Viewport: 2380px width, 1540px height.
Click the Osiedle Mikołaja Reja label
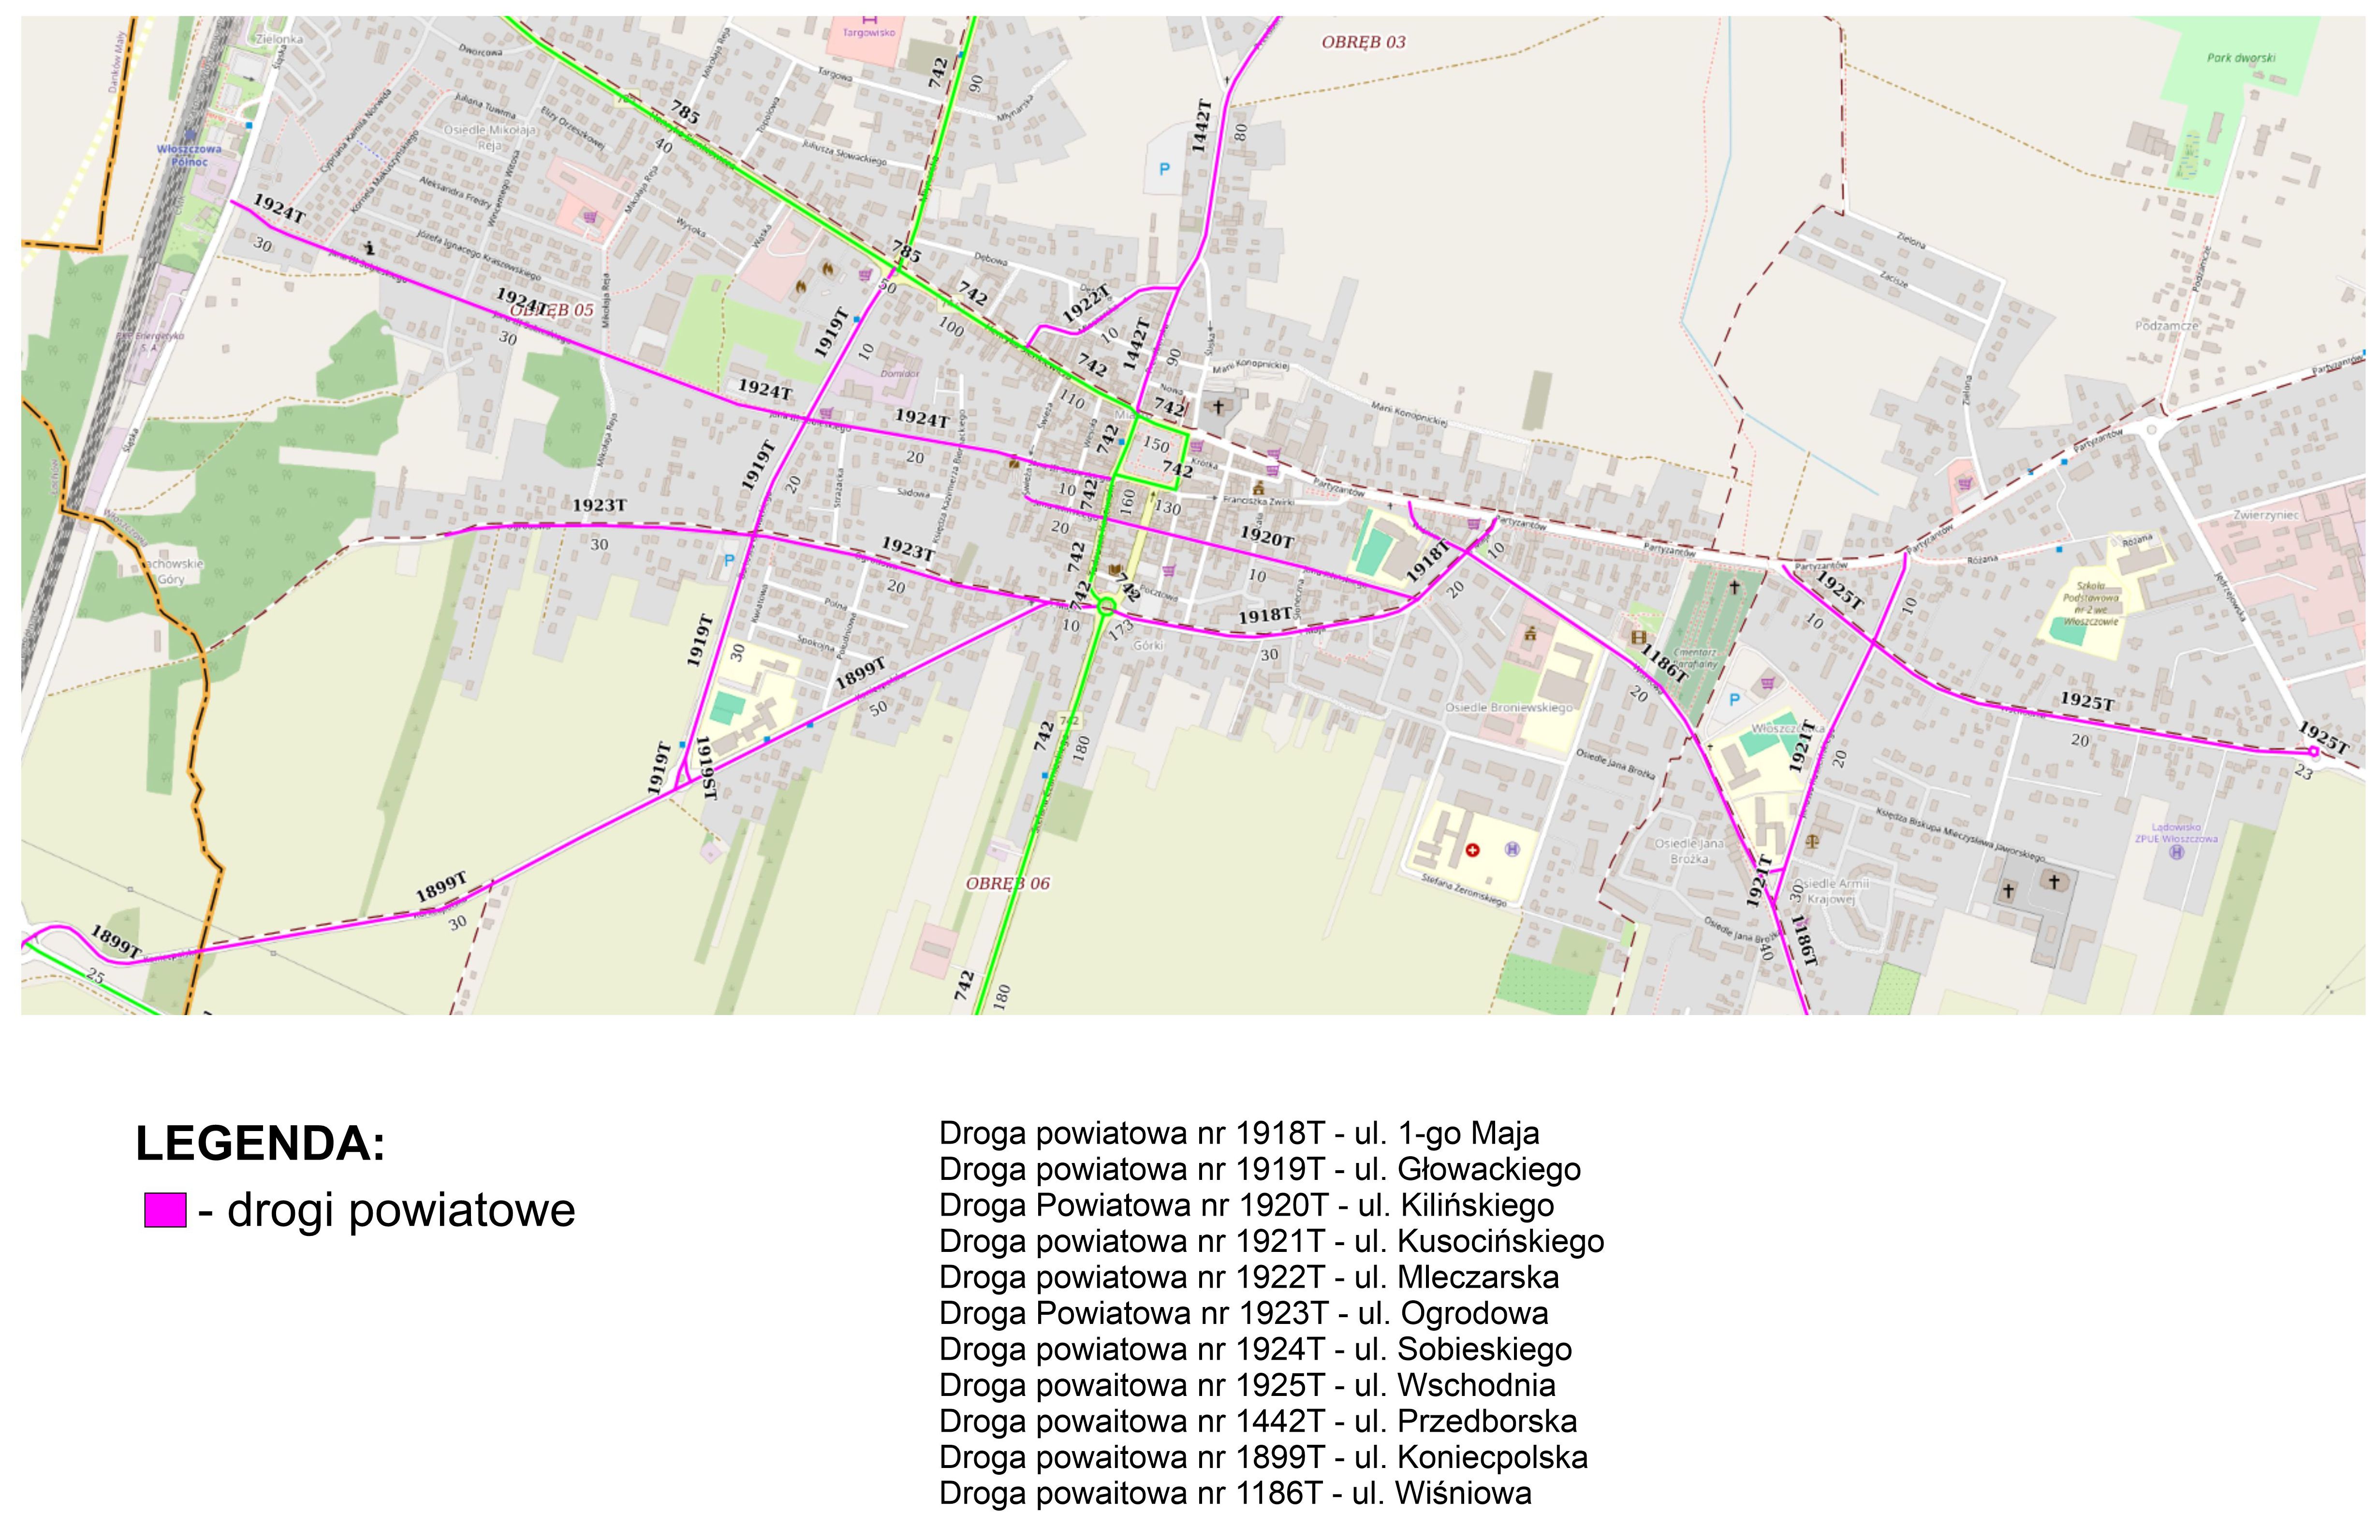point(490,137)
